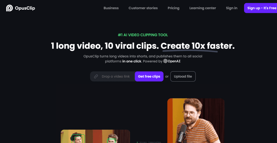277x143 pixels.
Task: Click the Upload file button
Action: (183, 76)
